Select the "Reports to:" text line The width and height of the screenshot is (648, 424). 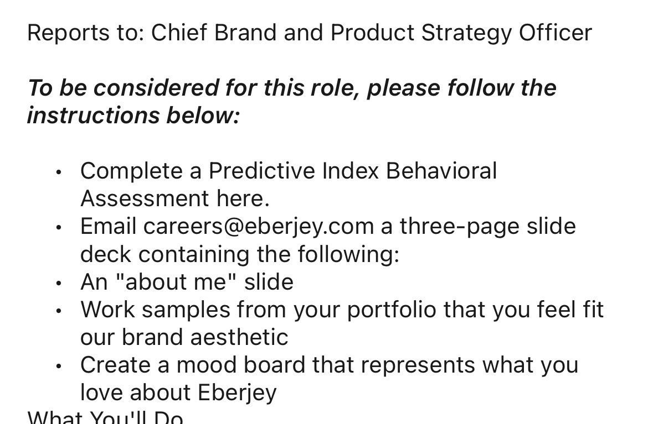(310, 33)
